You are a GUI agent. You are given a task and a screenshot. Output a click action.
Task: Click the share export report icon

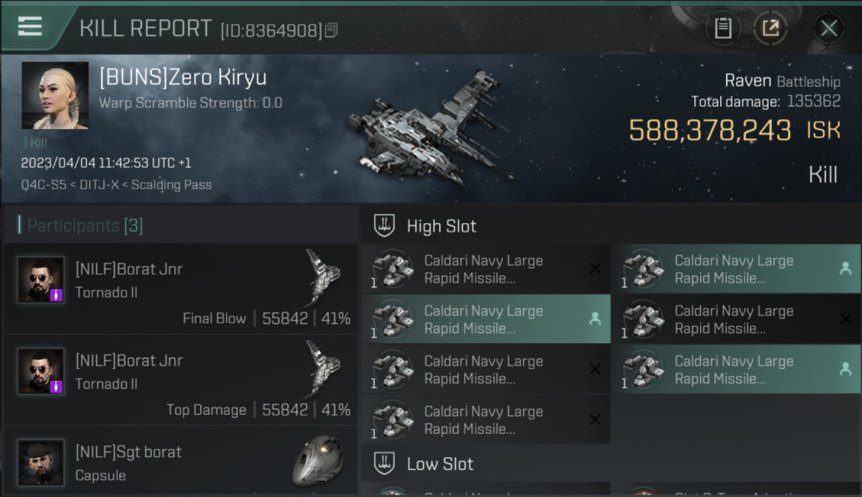[x=770, y=28]
